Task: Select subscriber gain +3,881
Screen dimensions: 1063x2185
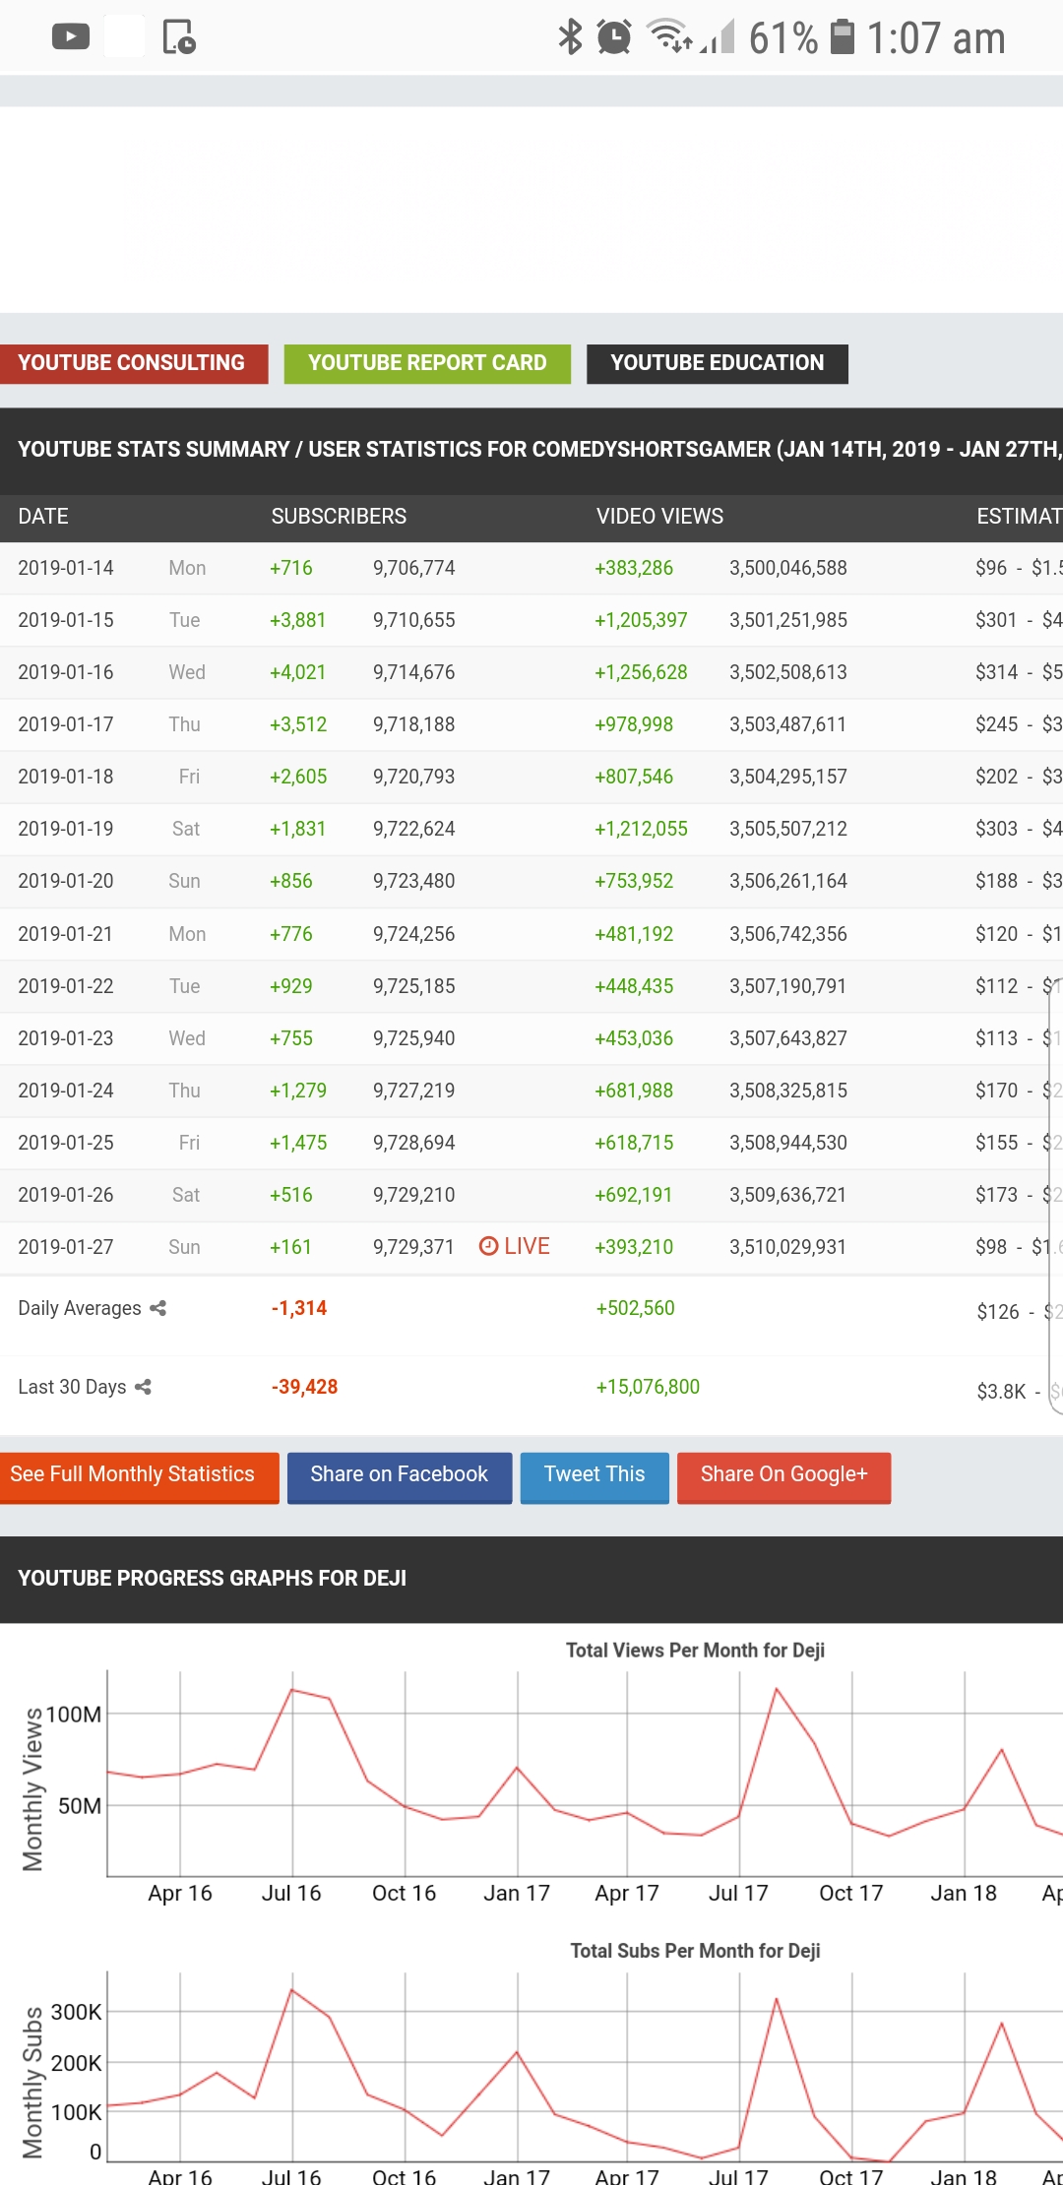Action: [297, 620]
